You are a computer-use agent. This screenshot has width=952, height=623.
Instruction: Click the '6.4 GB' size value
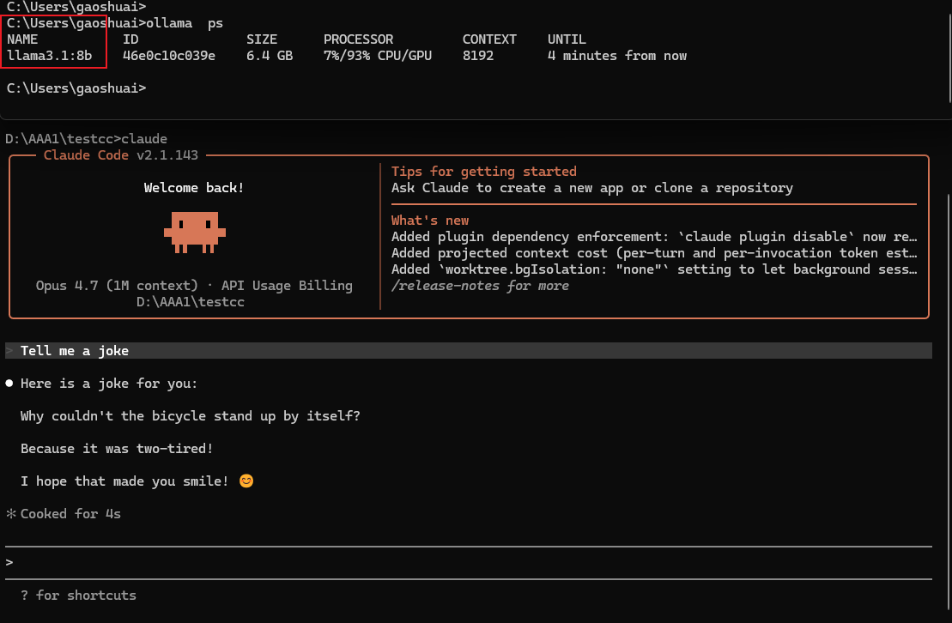pyautogui.click(x=270, y=56)
